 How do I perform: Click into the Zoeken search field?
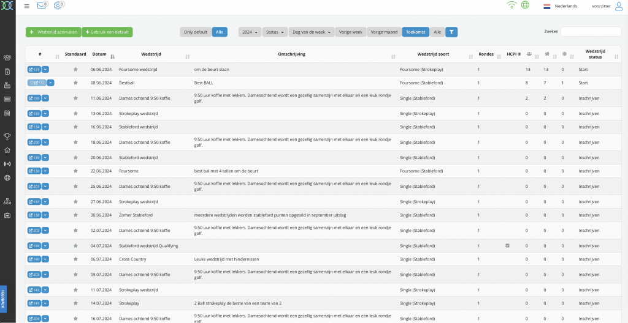pos(591,32)
